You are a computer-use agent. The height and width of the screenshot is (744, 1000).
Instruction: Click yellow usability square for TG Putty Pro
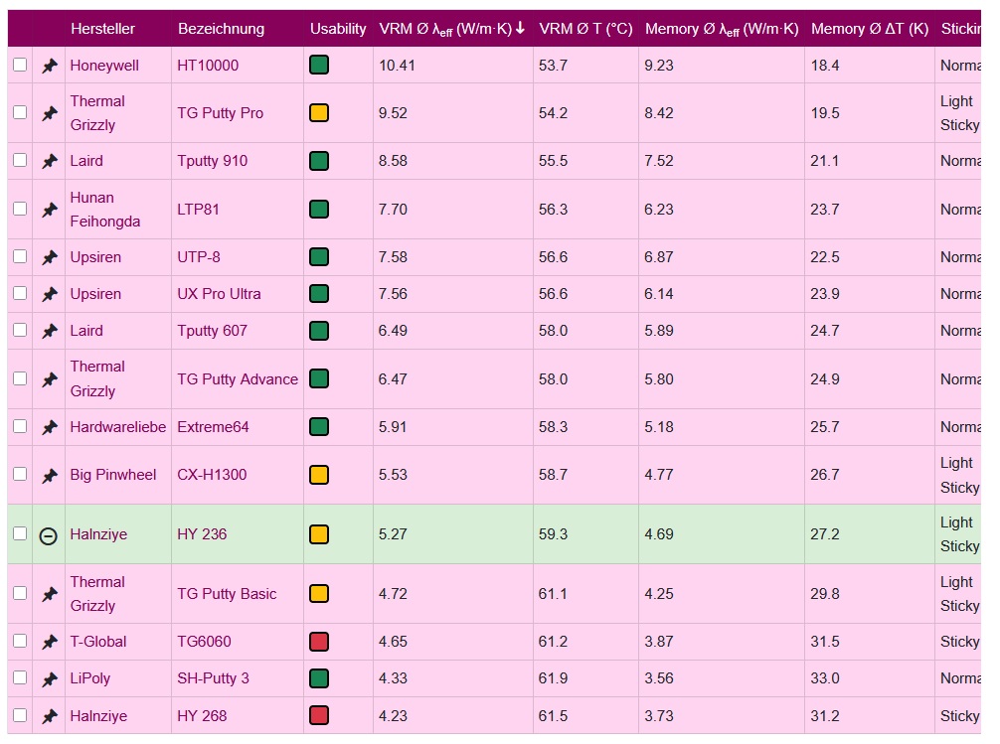point(319,113)
